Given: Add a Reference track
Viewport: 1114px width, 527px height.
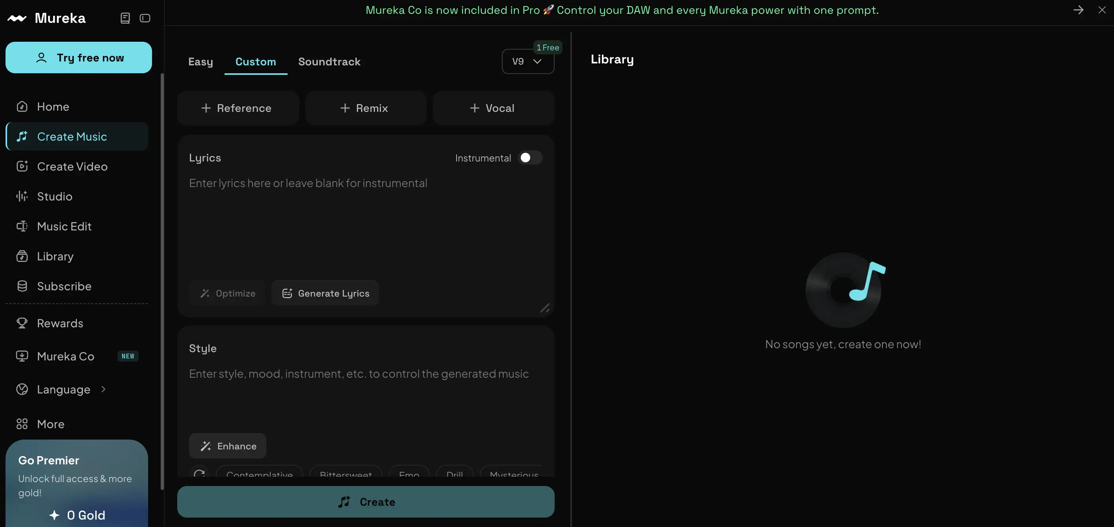Looking at the screenshot, I should coord(238,108).
